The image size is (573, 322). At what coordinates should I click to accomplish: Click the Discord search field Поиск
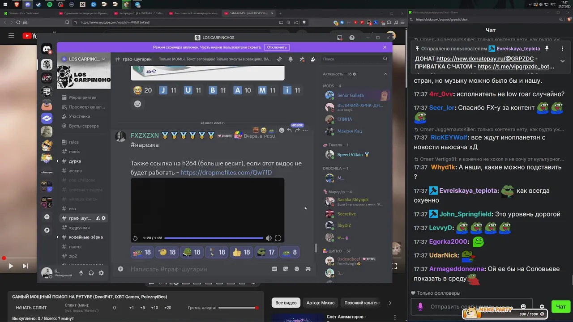click(x=355, y=59)
